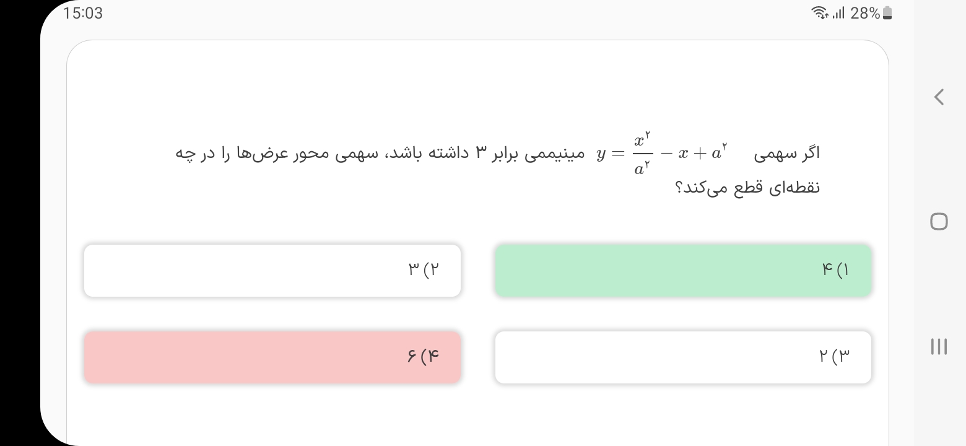Tap the mobile signal strength bars
Image resolution: width=966 pixels, height=446 pixels.
tap(838, 13)
